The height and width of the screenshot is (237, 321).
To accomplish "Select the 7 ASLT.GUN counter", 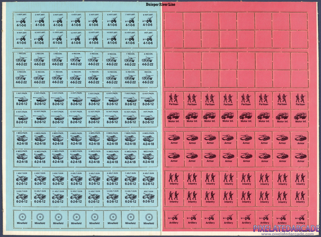I will 130,179.
